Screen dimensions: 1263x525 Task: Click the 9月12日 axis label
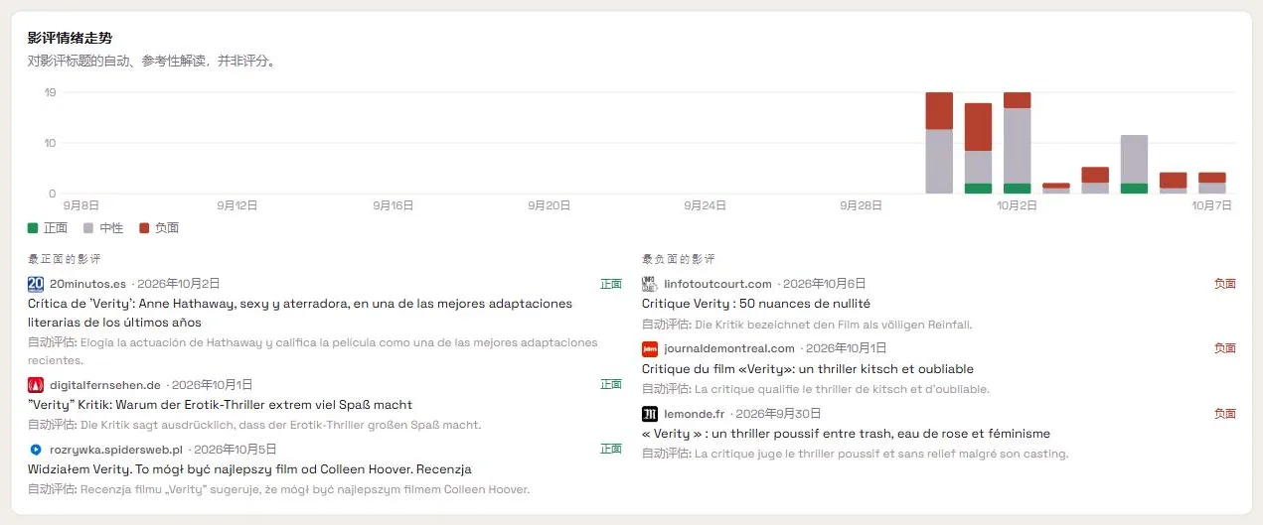click(237, 205)
